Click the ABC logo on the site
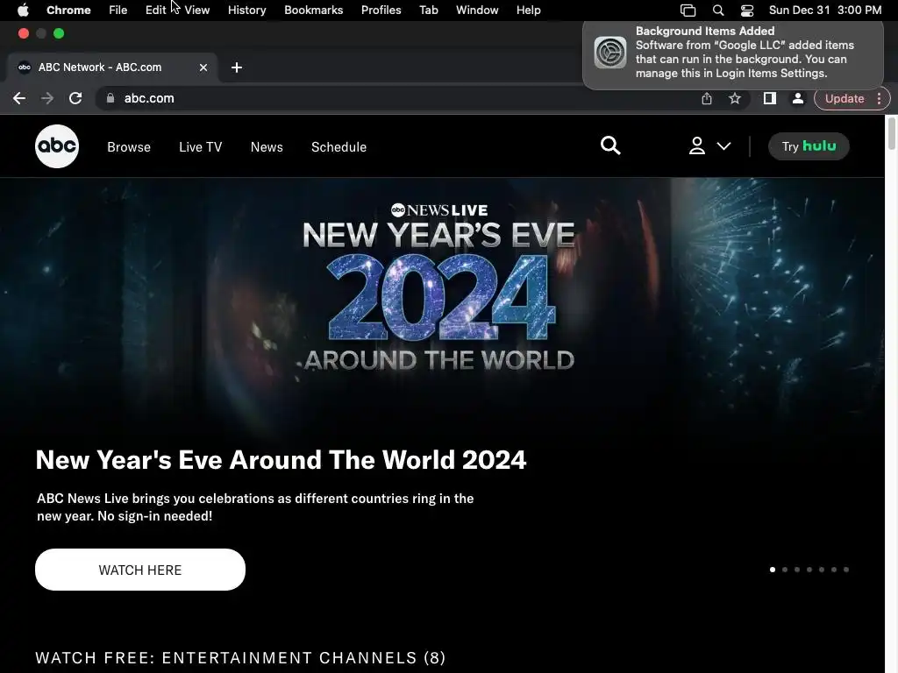 57,146
